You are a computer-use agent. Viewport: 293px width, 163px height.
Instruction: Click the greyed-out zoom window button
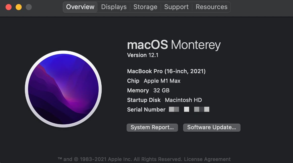pos(28,7)
